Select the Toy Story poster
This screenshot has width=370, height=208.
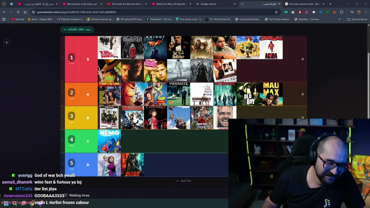click(156, 94)
